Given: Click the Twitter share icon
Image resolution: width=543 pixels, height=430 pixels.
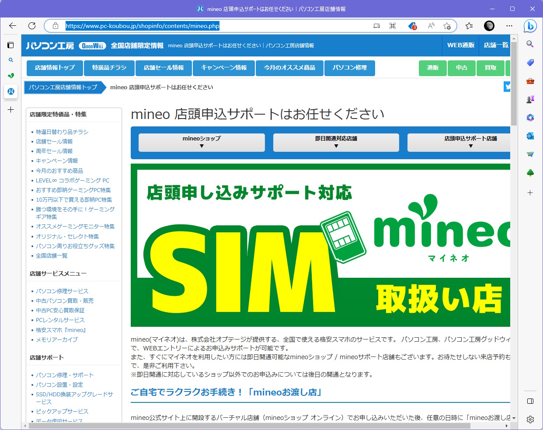Looking at the screenshot, I should coord(507,87).
